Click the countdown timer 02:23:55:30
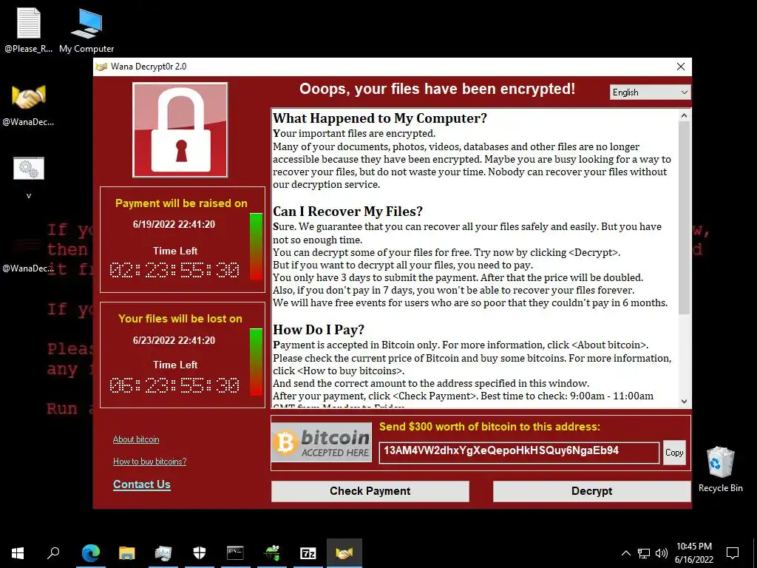This screenshot has width=757, height=568. [x=174, y=269]
